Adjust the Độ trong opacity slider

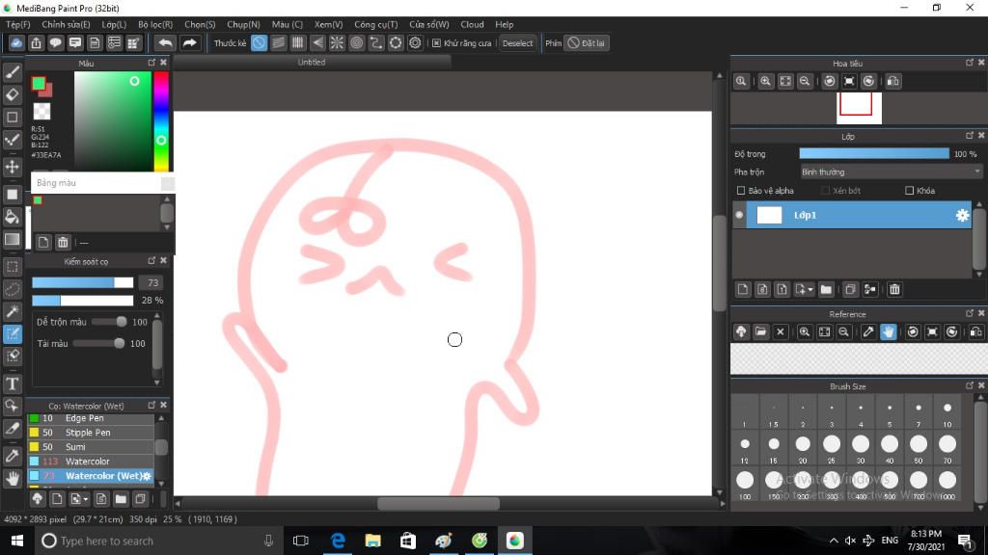click(x=874, y=153)
